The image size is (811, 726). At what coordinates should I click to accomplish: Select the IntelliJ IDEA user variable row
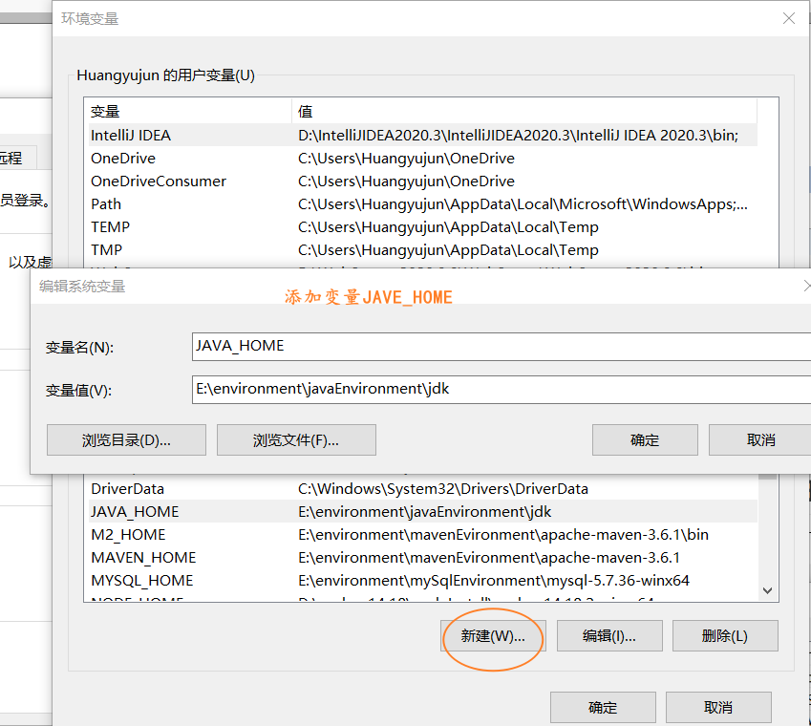[x=422, y=135]
